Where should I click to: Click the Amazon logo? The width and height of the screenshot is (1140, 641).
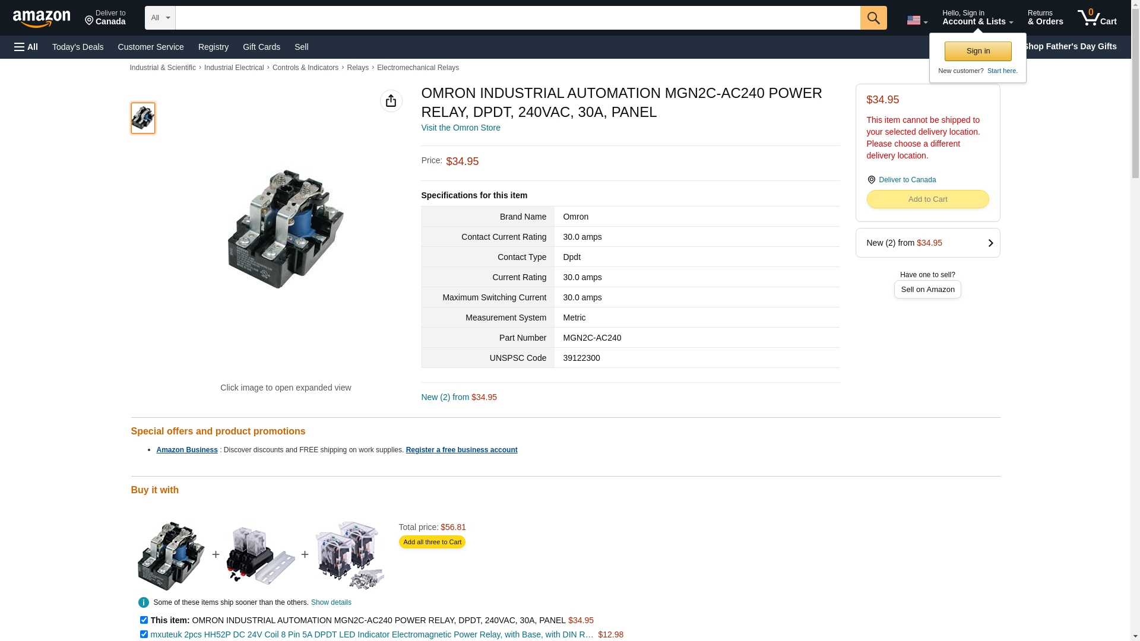(x=42, y=18)
